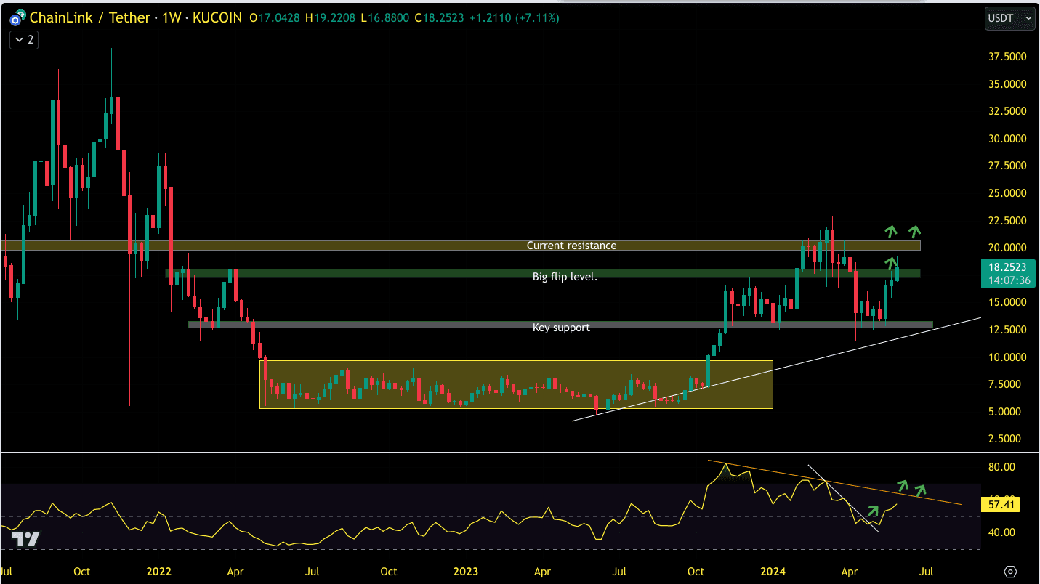Click the TradingView logo watermark link
1040x584 pixels.
tap(26, 538)
